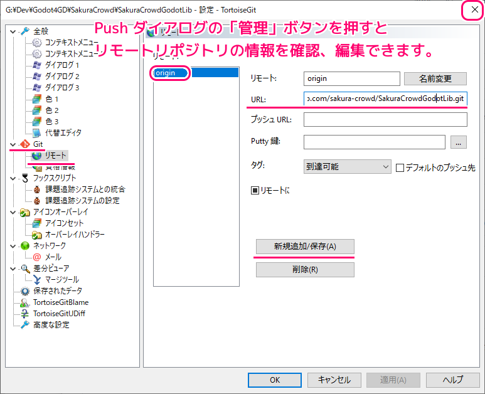The image size is (485, 394).
Task: Select ダイアログ 2 in settings tree
Action: click(x=61, y=77)
